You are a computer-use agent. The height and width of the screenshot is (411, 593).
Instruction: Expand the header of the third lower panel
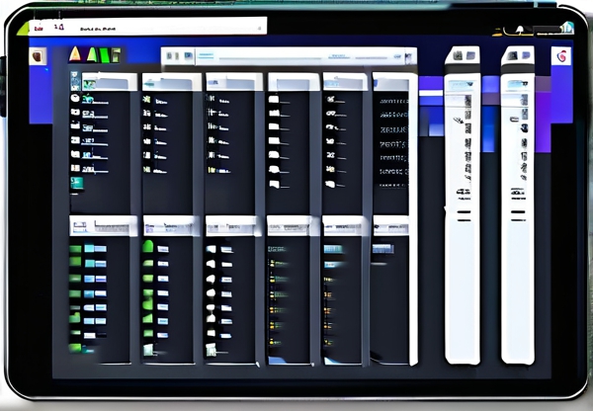(230, 227)
